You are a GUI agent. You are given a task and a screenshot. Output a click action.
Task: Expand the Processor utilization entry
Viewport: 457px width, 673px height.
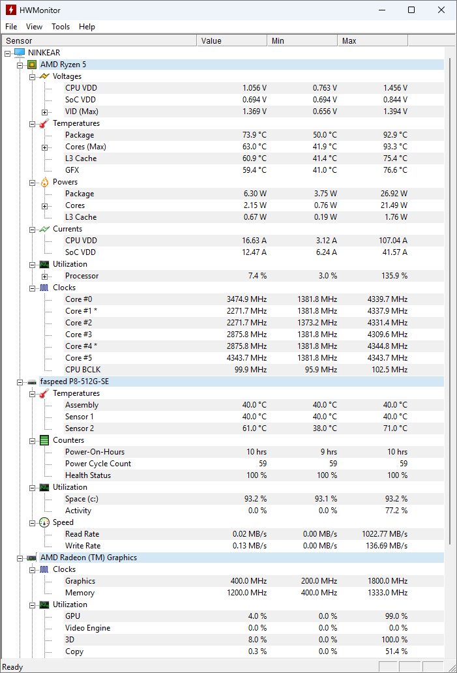coord(44,276)
